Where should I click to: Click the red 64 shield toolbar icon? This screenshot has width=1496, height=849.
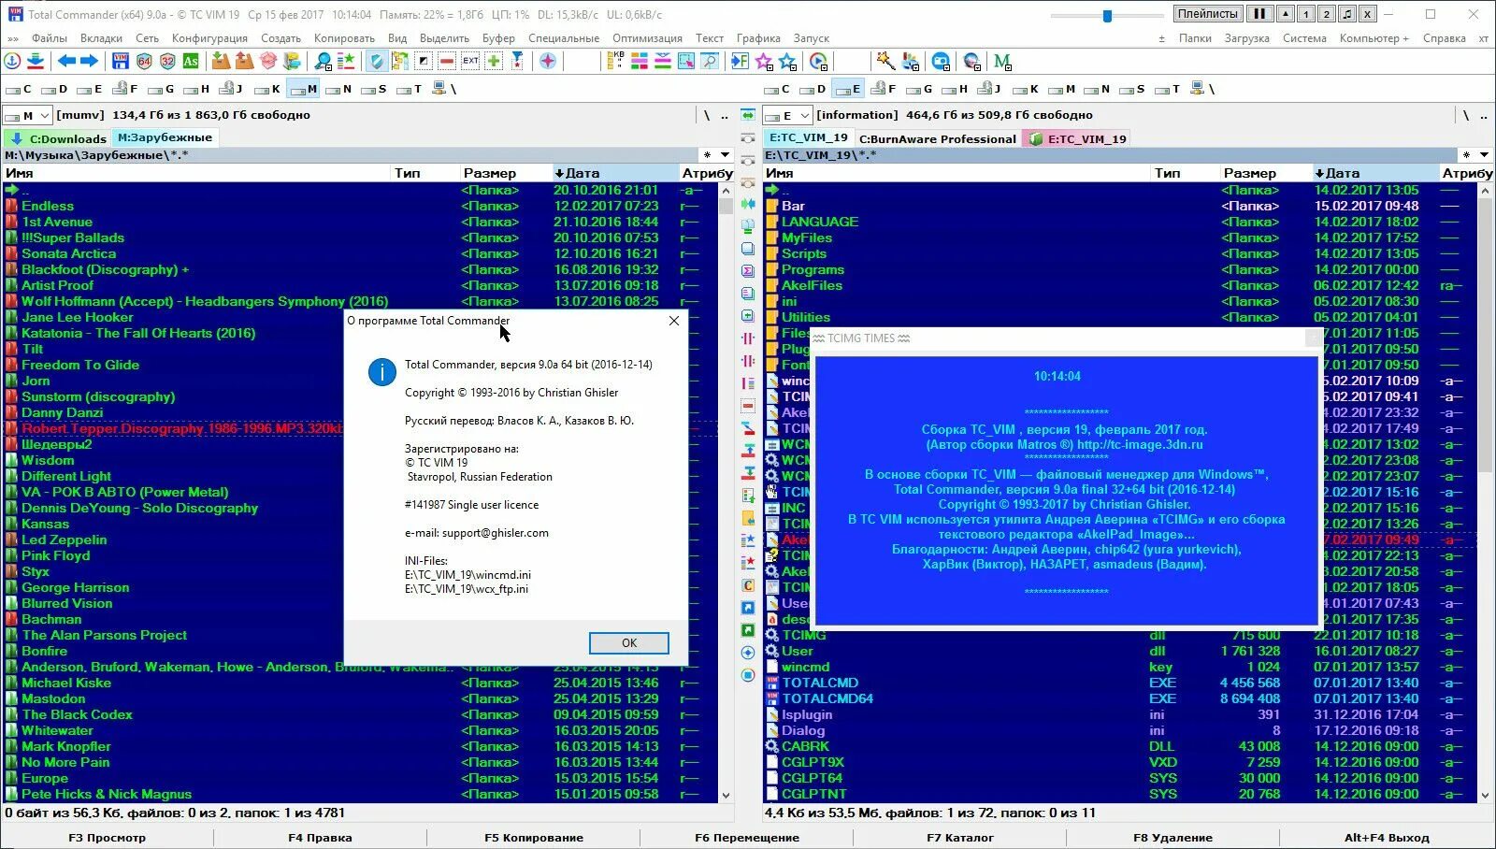[144, 61]
